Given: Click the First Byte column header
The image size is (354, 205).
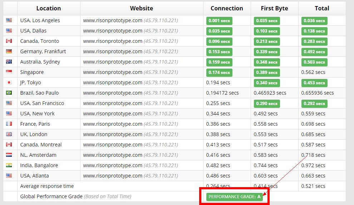Looking at the screenshot, I should pos(274,8).
